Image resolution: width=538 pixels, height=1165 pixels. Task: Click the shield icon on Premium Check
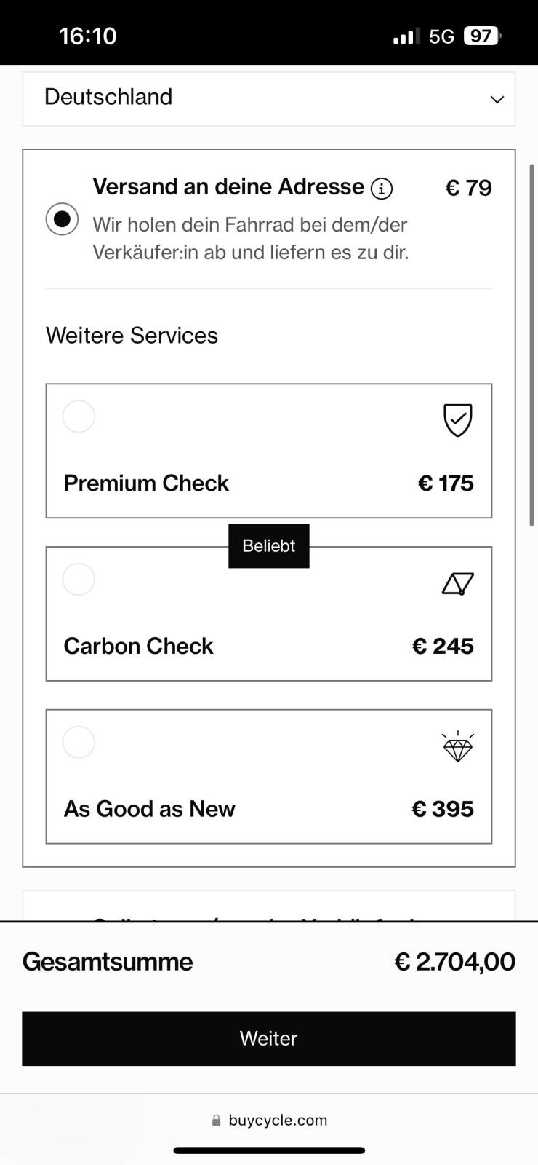pyautogui.click(x=457, y=420)
